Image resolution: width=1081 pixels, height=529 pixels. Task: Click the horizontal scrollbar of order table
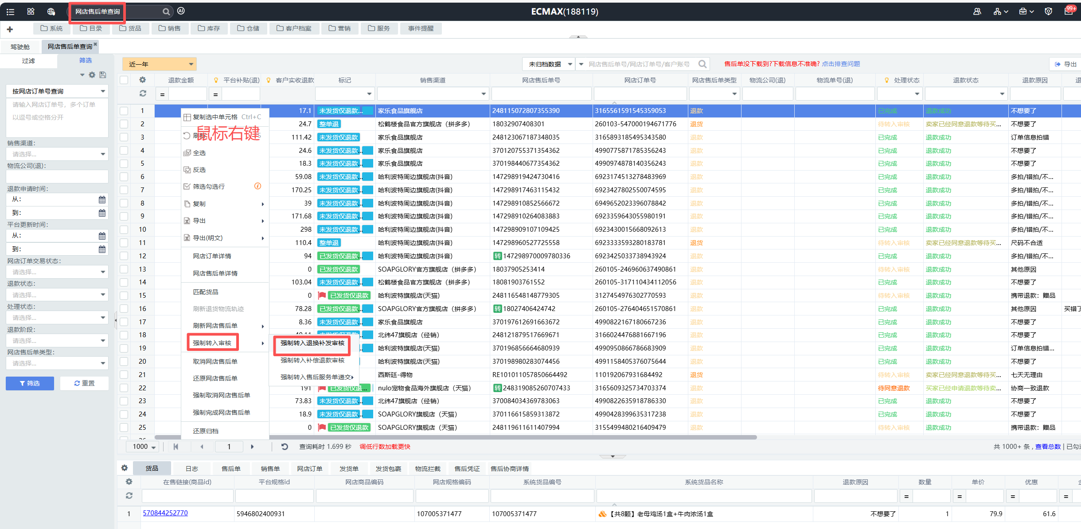pos(456,437)
